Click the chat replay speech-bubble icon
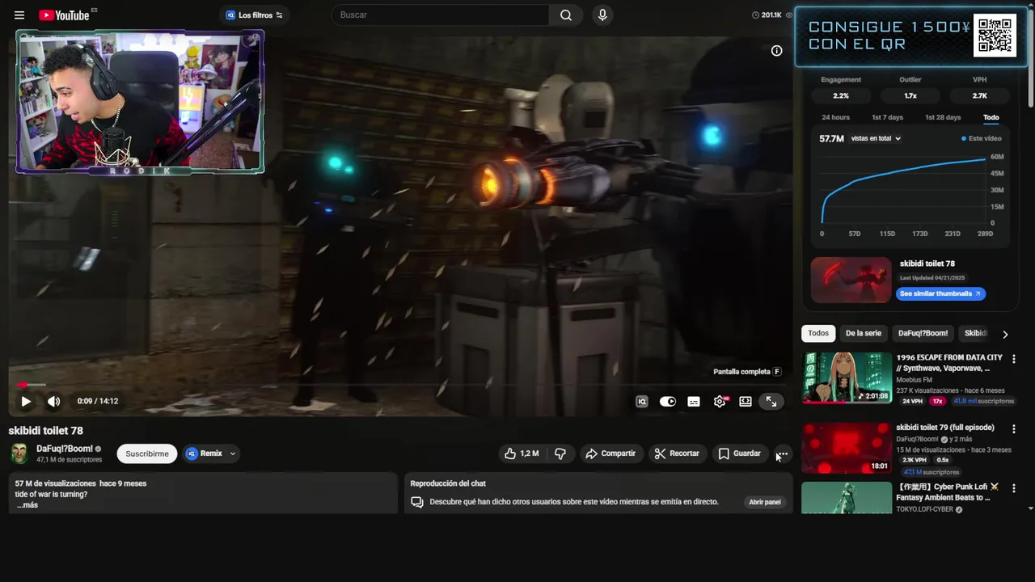Image resolution: width=1035 pixels, height=582 pixels. click(417, 502)
